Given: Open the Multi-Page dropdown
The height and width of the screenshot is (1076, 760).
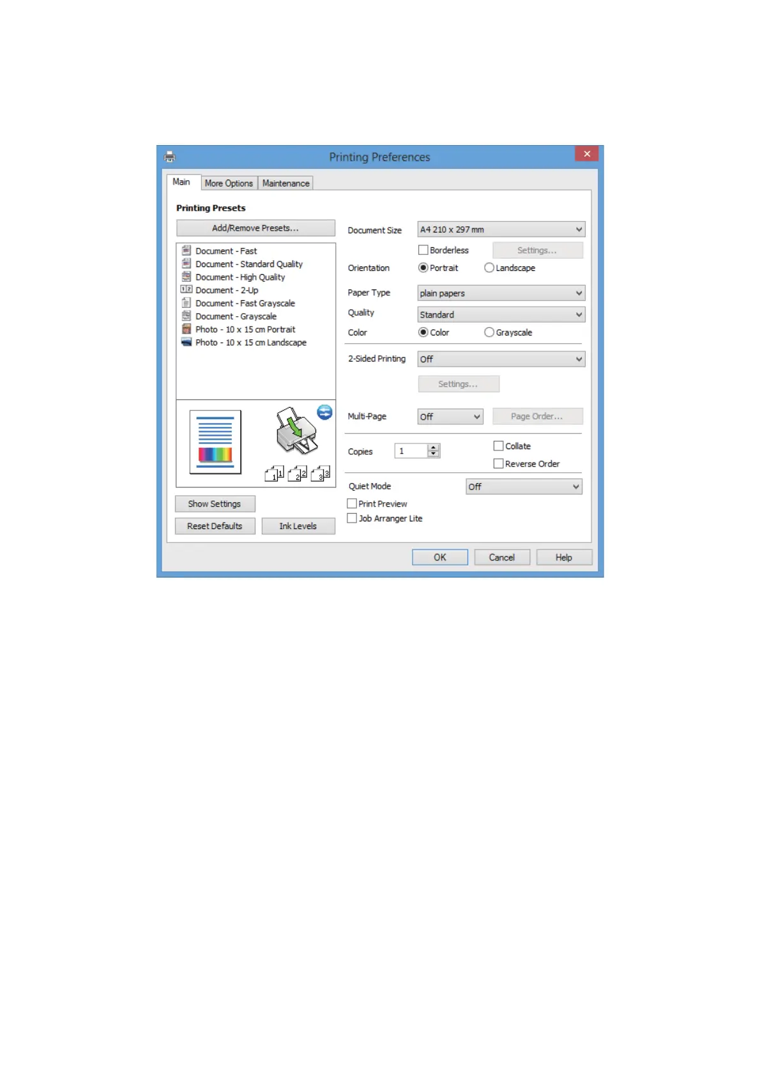Looking at the screenshot, I should (x=450, y=417).
